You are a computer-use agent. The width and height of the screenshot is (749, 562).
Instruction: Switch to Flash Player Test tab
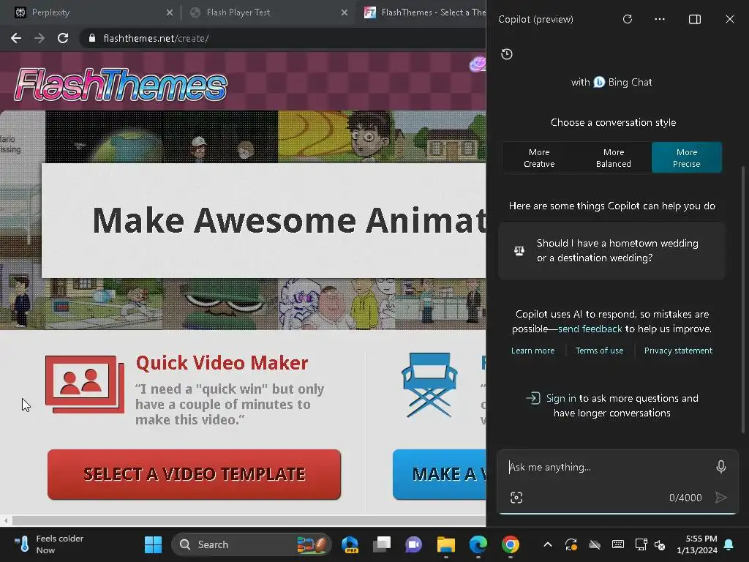(268, 12)
